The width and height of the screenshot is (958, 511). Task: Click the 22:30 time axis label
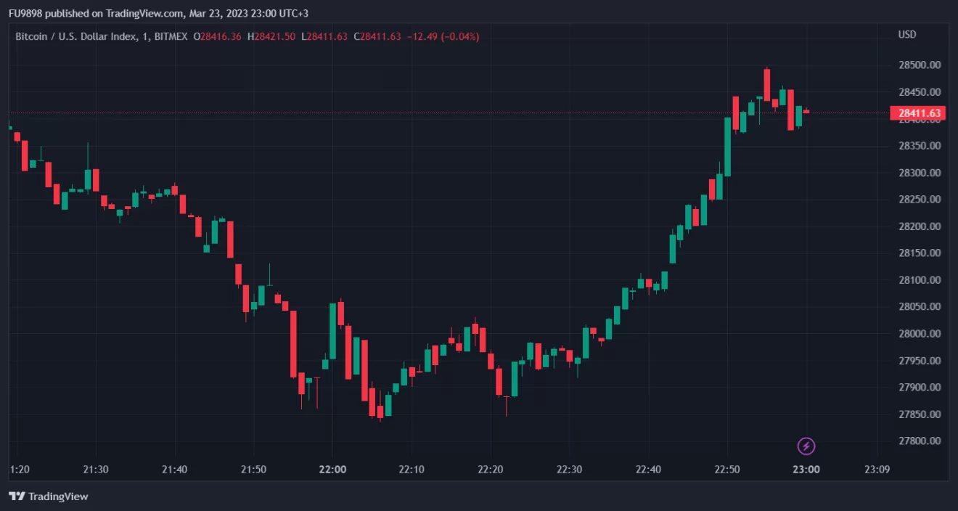570,470
